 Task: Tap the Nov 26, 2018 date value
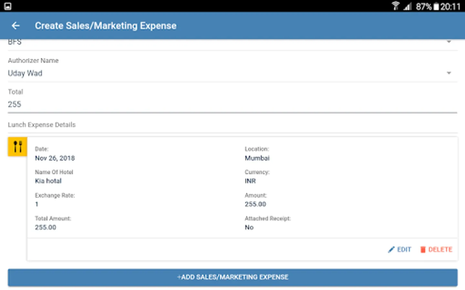coord(55,158)
